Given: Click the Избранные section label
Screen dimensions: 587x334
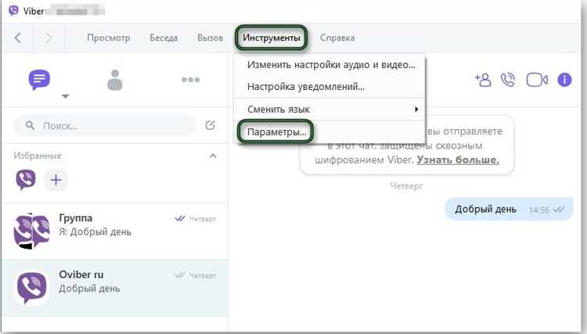Looking at the screenshot, I should (38, 156).
